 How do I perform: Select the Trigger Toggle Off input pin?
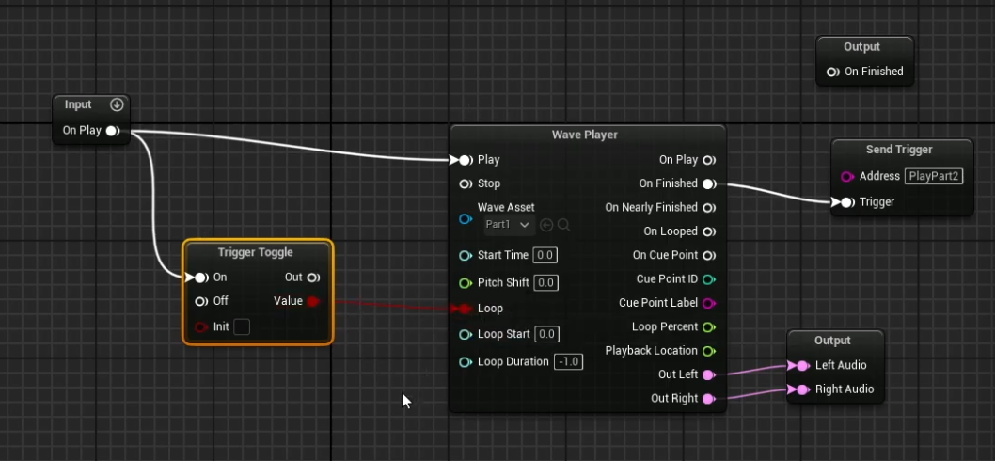pos(201,301)
